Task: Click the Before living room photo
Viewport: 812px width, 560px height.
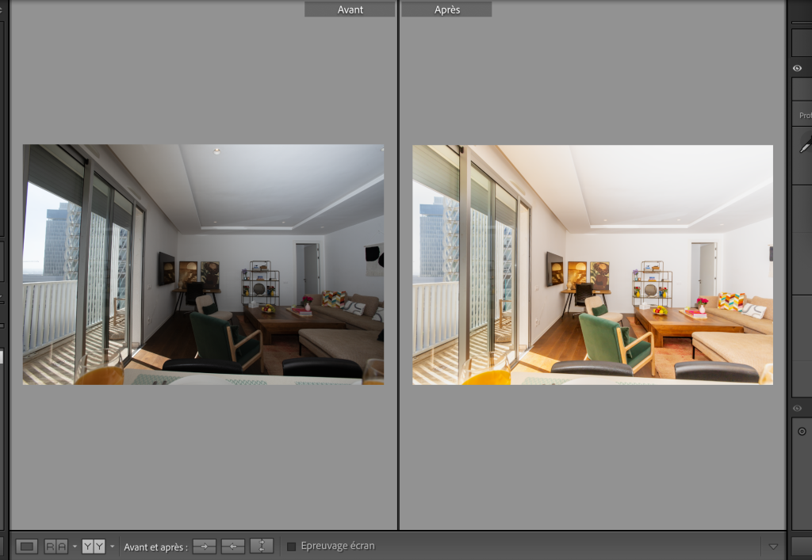Action: (x=203, y=265)
